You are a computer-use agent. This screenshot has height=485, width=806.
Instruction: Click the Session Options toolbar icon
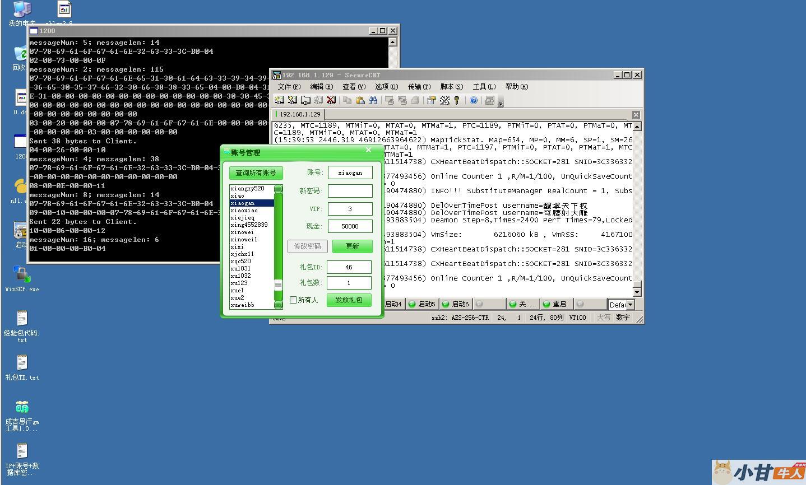tap(431, 100)
